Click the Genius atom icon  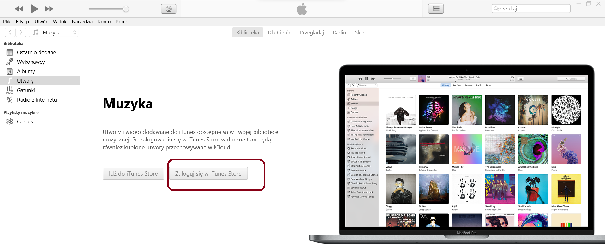[10, 122]
